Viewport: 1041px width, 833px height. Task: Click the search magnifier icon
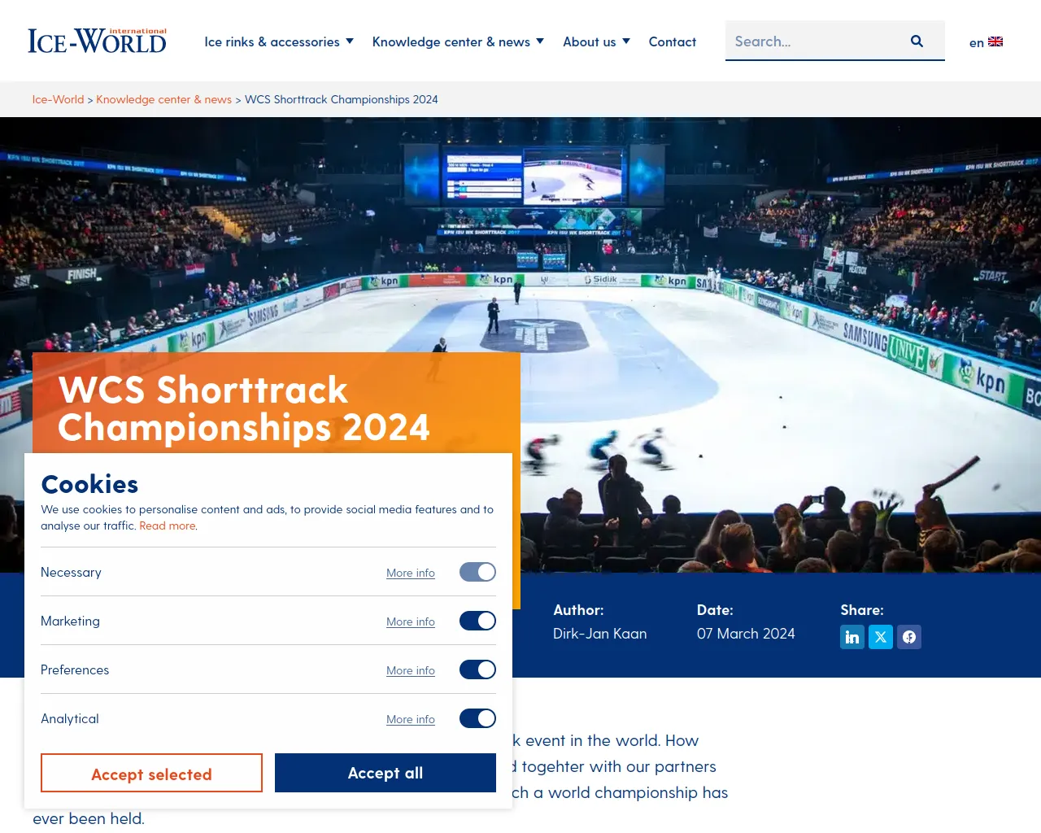click(x=917, y=41)
